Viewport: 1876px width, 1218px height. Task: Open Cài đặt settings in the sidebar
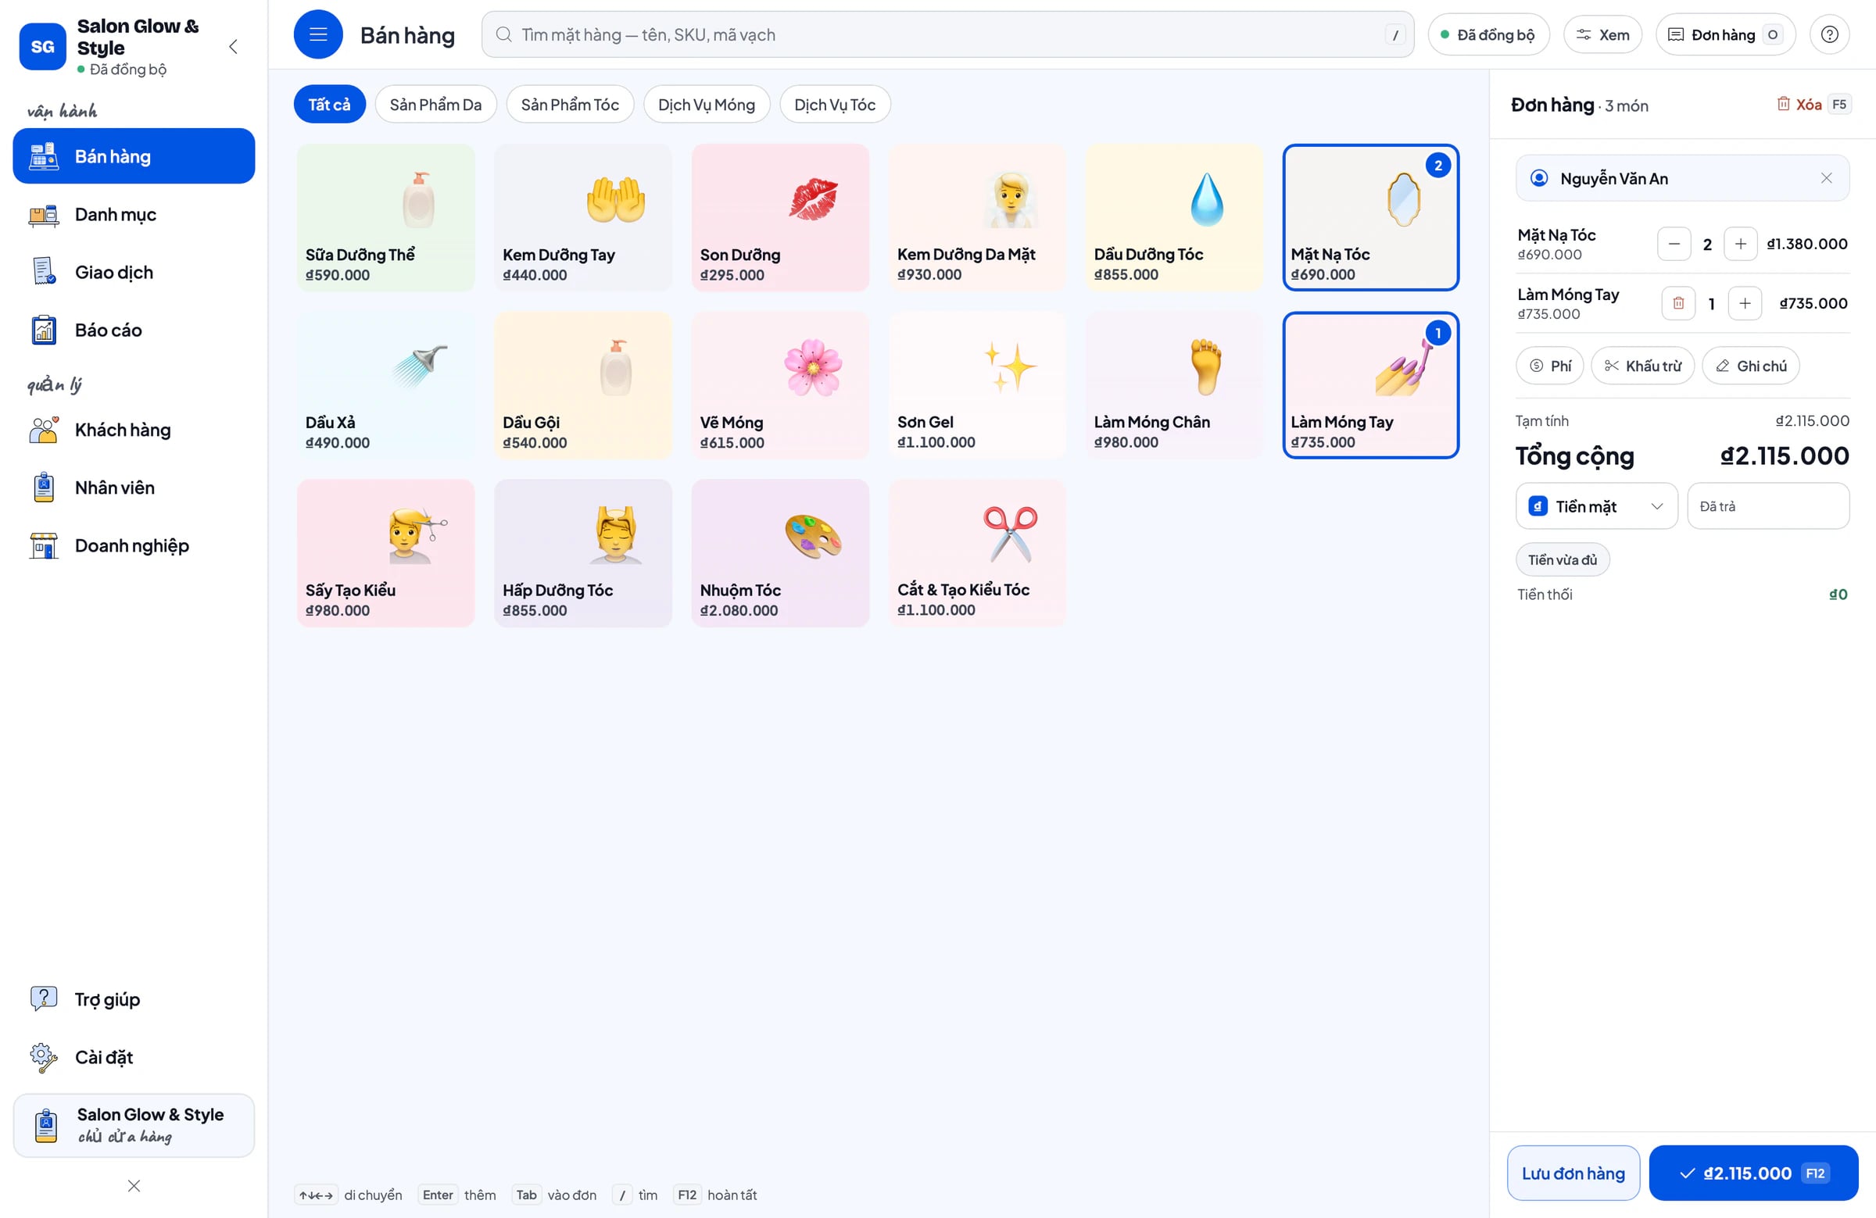(x=134, y=1057)
